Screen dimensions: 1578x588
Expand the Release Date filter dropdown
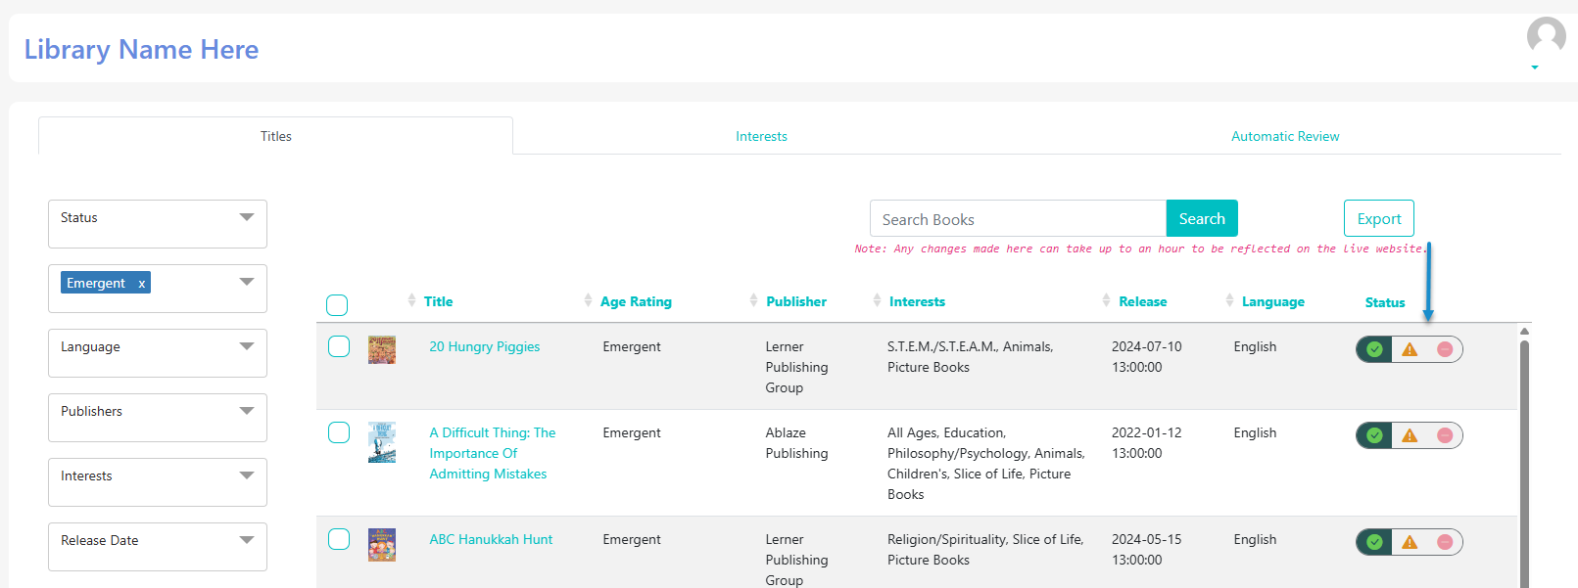158,547
